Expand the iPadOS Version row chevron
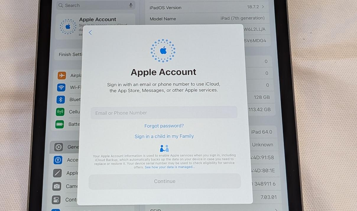 (x=263, y=7)
